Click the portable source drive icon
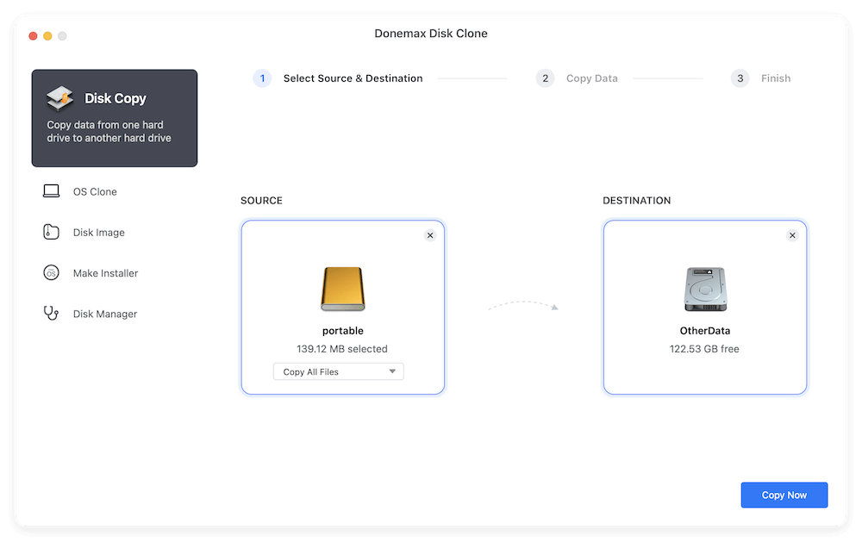Viewport: 862px width, 542px height. 342,289
